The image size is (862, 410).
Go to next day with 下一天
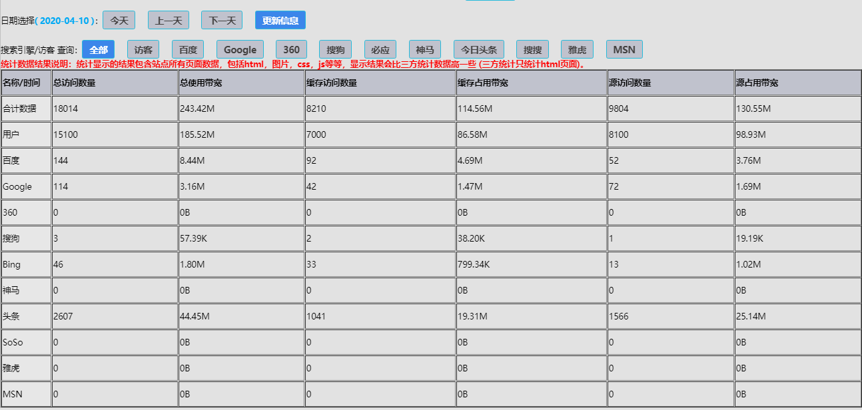(222, 21)
